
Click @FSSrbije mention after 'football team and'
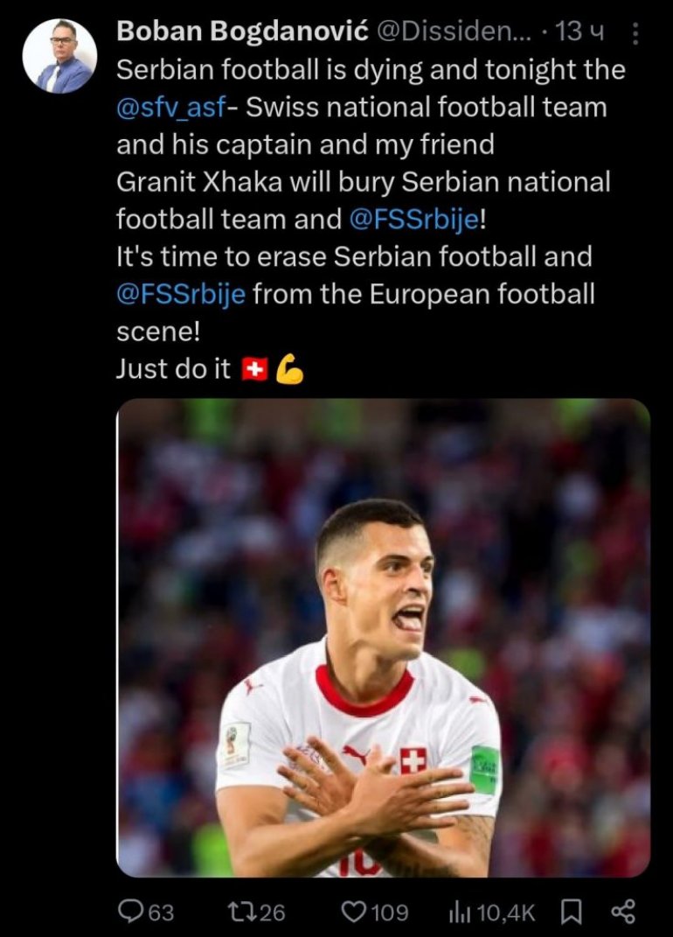[x=414, y=220]
